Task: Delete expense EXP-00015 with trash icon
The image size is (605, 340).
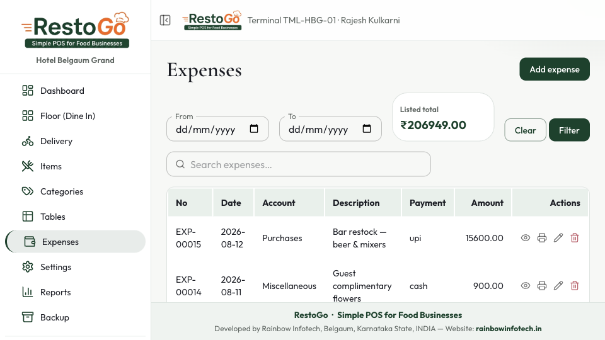Action: tap(575, 238)
